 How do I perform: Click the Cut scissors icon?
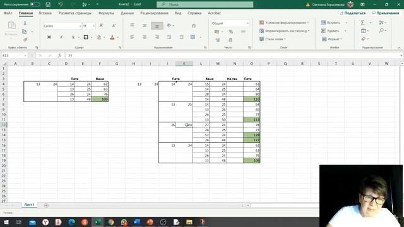pyautogui.click(x=25, y=23)
